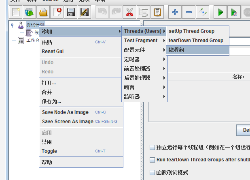Expand the 定时器 submenu
The width and height of the screenshot is (250, 180).
[x=144, y=59]
